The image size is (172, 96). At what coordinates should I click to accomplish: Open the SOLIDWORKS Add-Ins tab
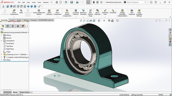tap(46, 20)
